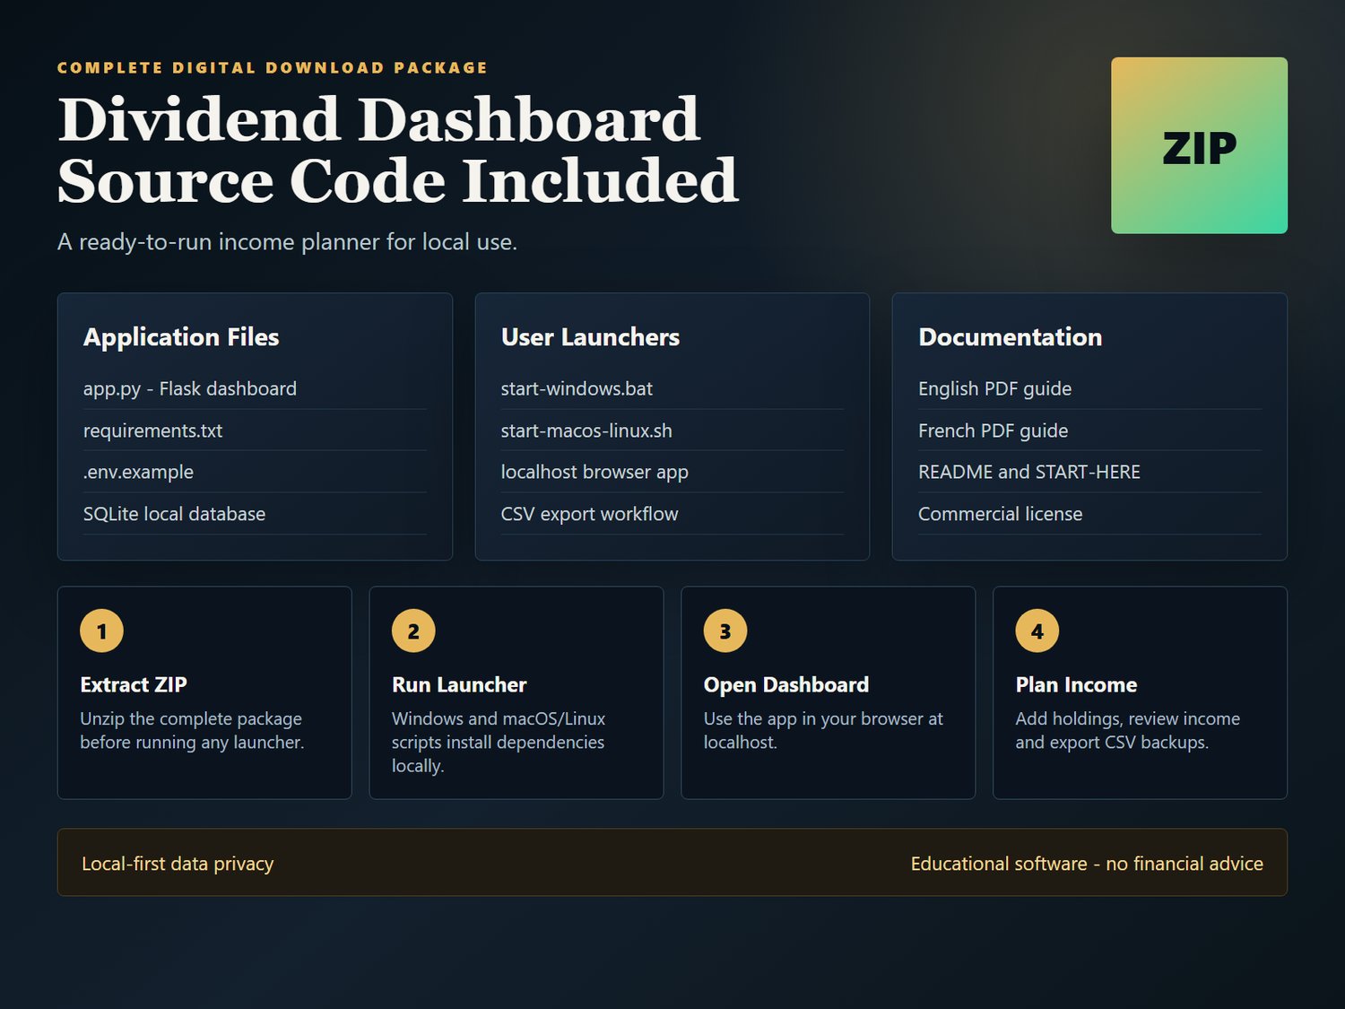The image size is (1345, 1009).
Task: Click the "Open Dashboard" step title
Action: point(786,685)
